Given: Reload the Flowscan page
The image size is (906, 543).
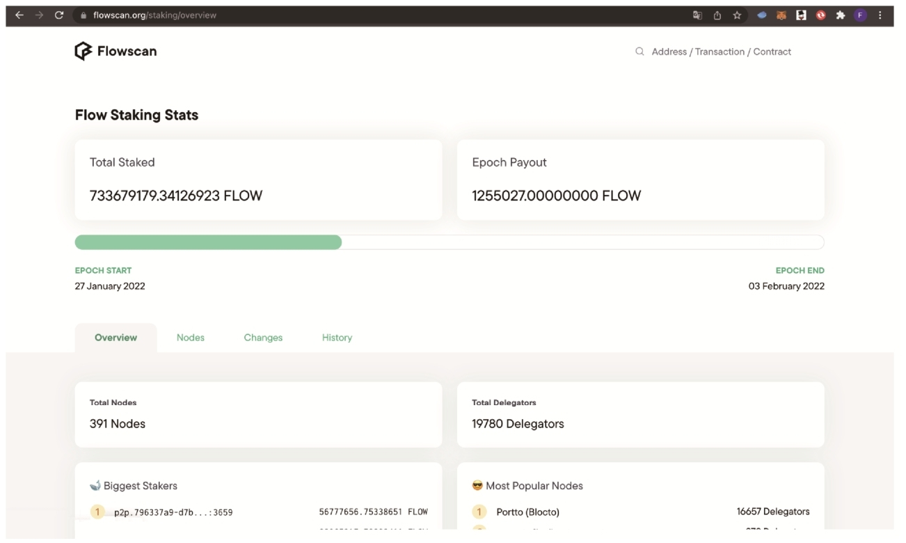Looking at the screenshot, I should [59, 15].
